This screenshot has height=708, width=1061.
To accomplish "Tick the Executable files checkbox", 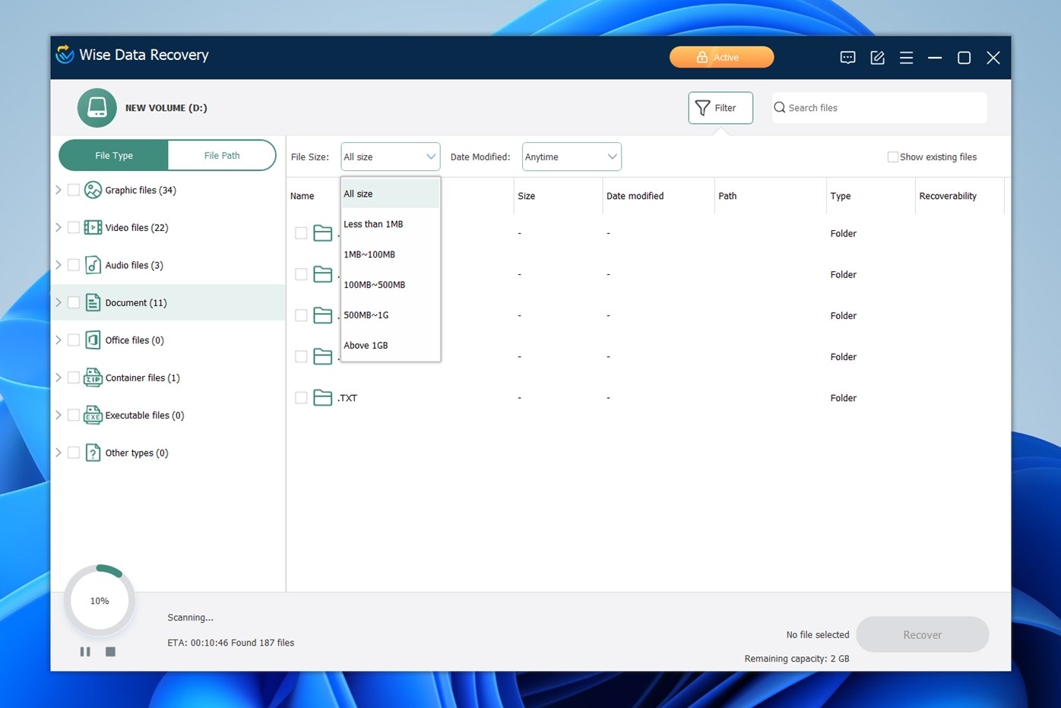I will pyautogui.click(x=74, y=415).
